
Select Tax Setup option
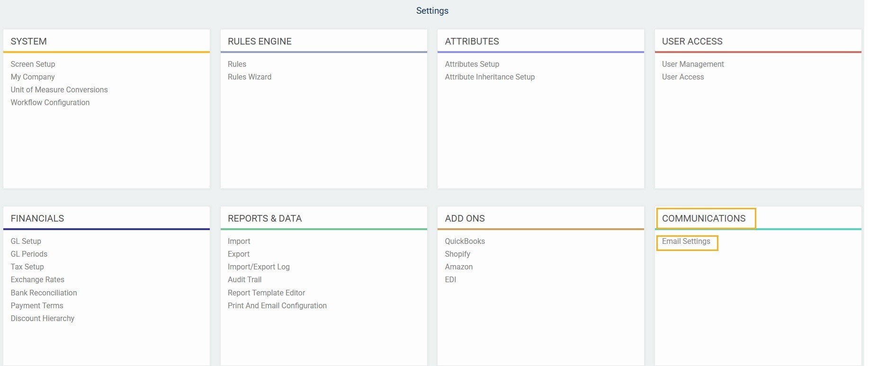27,267
